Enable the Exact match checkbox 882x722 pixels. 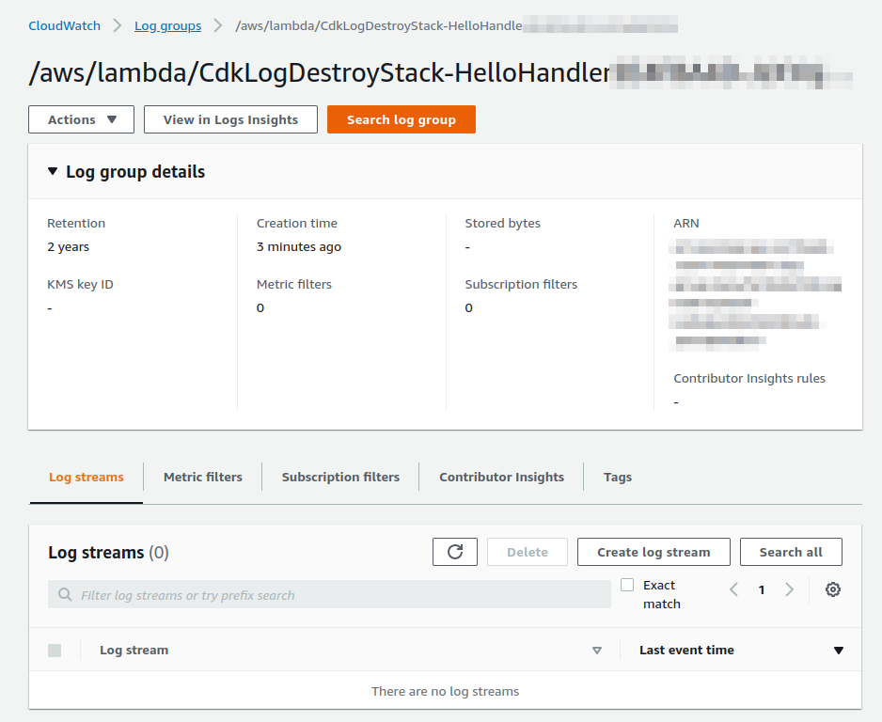[627, 585]
